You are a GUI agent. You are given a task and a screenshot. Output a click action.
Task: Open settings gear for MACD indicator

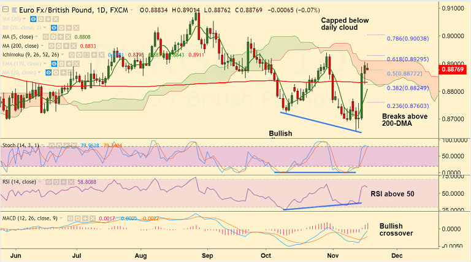[x=78, y=218]
